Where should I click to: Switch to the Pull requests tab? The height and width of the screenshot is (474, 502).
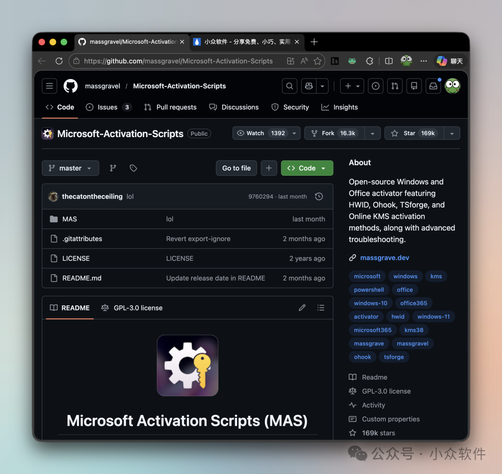[x=170, y=107]
